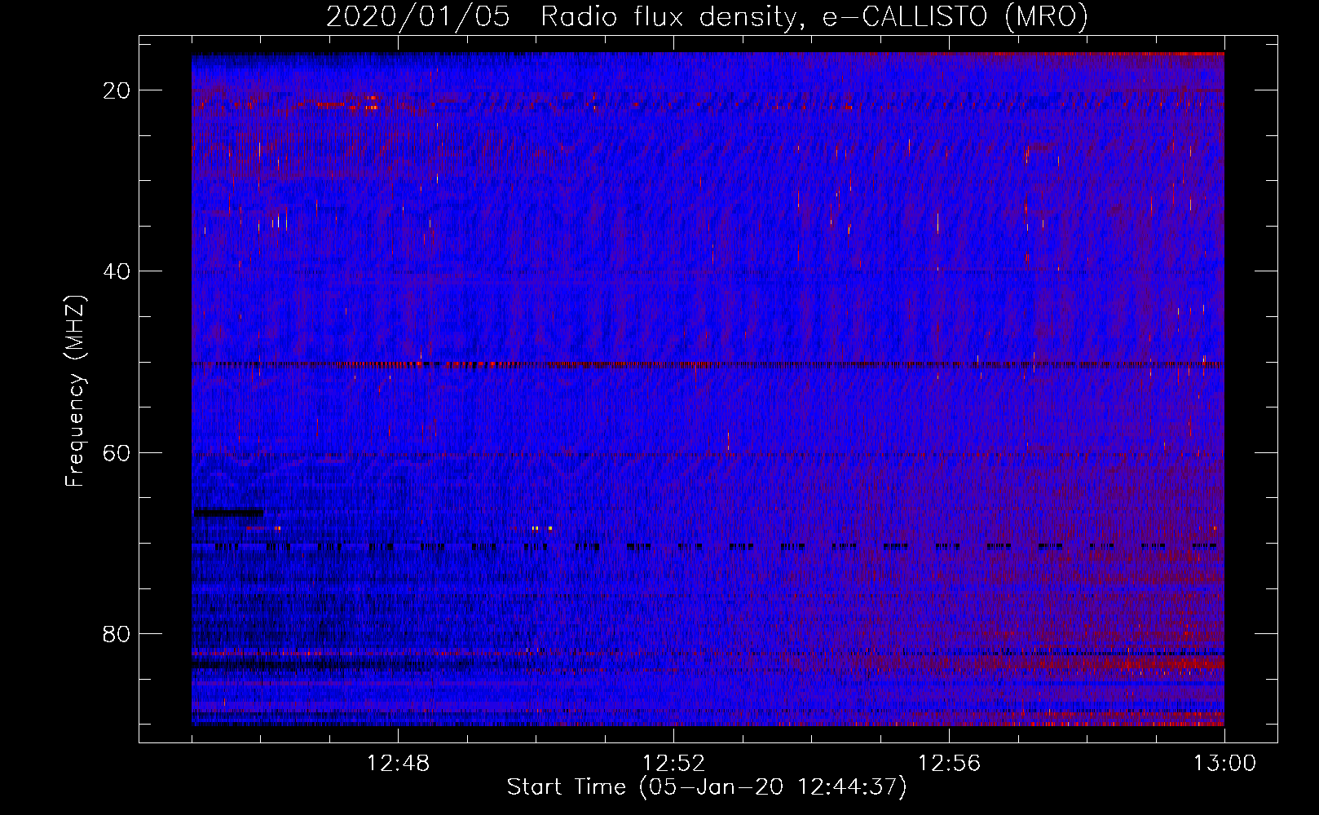
Task: Click the 12:56 time tick label
Action: pos(950,764)
